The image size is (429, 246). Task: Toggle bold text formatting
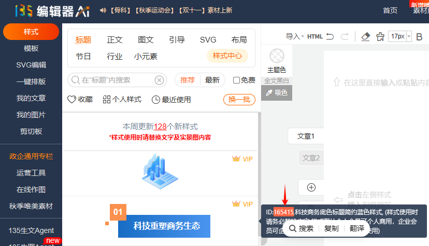[419, 36]
